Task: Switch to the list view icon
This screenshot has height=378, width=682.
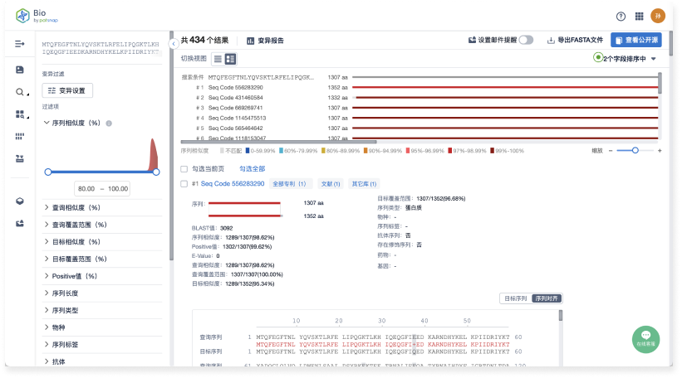Action: [x=218, y=59]
